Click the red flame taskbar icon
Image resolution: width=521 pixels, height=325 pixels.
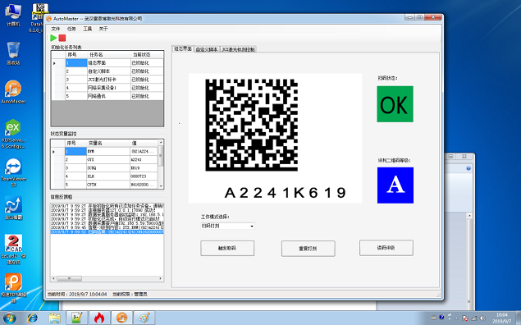99,318
